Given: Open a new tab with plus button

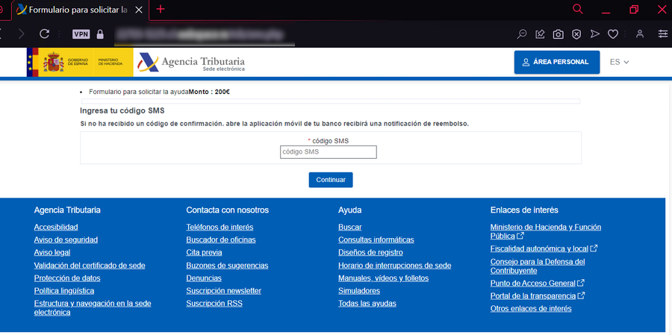Looking at the screenshot, I should (x=160, y=9).
